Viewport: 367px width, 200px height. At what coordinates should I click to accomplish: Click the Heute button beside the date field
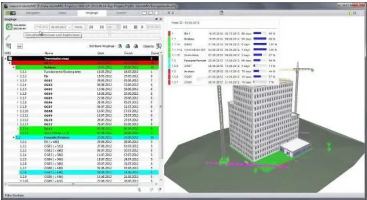78,27
